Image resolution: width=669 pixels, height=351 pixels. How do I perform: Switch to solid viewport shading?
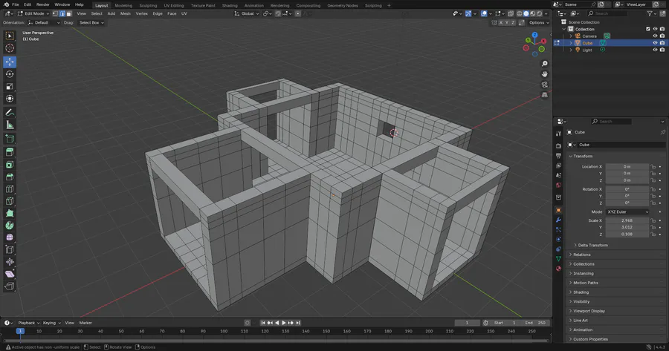pyautogui.click(x=526, y=13)
